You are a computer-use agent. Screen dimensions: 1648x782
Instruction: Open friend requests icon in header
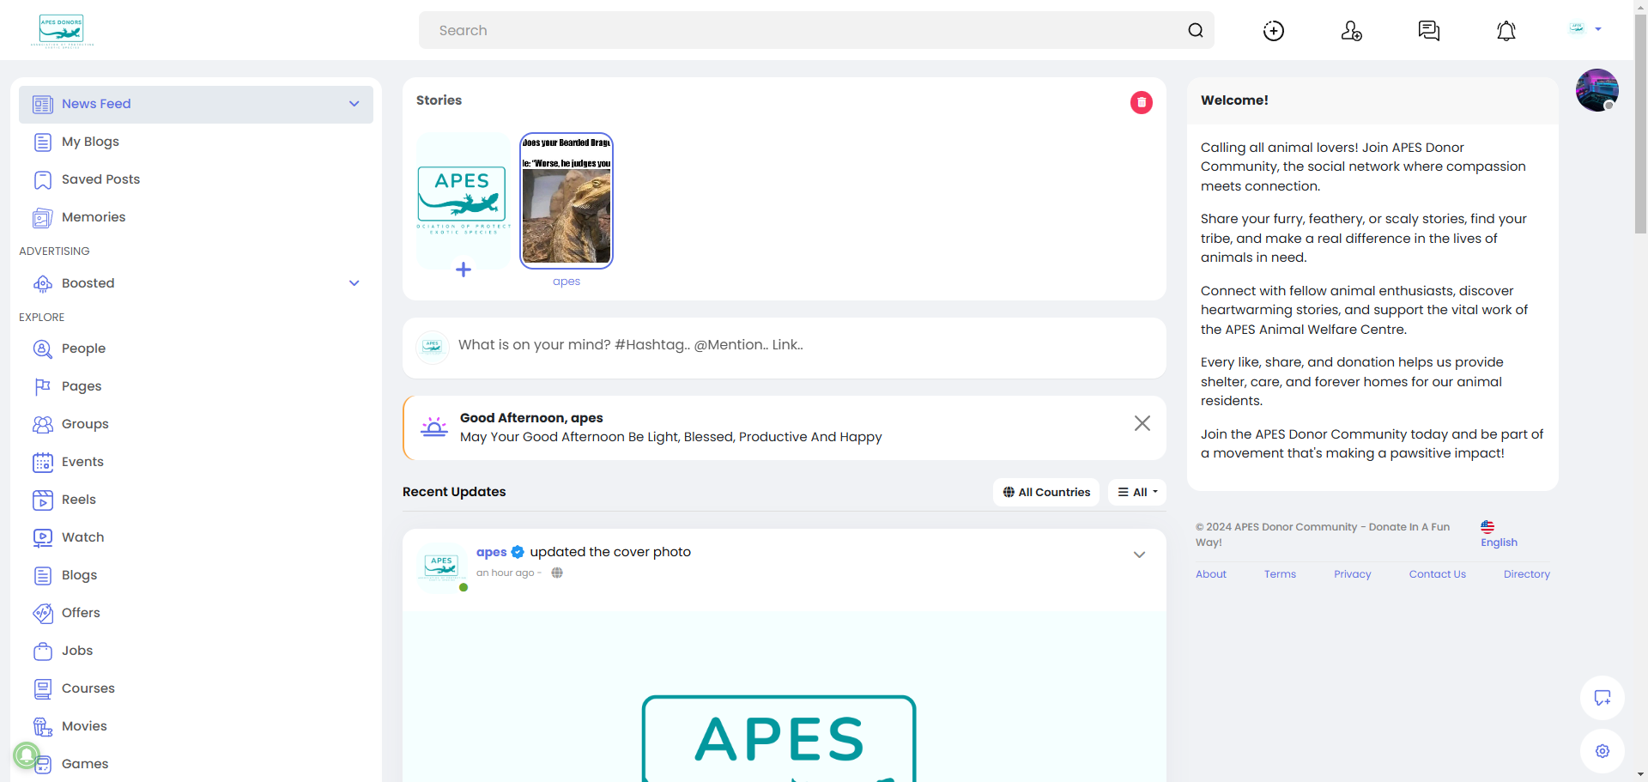[1351, 31]
